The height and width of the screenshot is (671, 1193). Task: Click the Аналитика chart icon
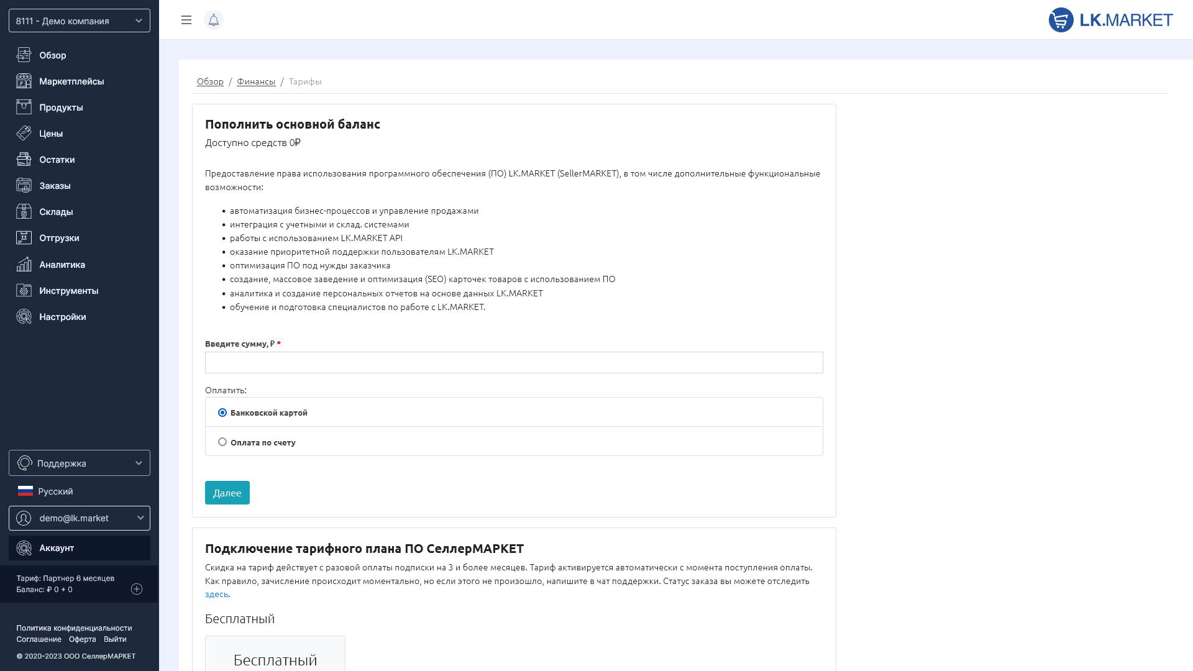click(x=24, y=265)
